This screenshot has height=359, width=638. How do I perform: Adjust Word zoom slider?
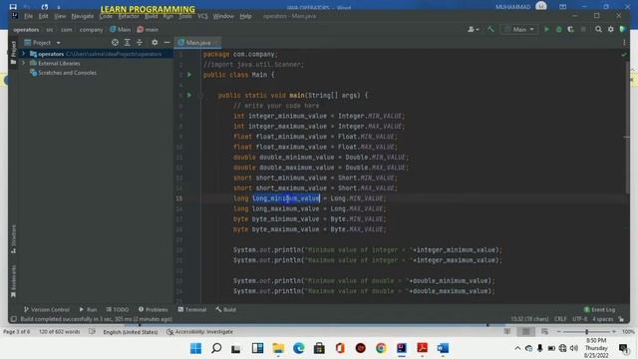coord(586,332)
